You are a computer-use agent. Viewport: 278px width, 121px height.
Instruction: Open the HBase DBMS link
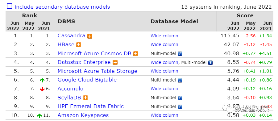(x=66, y=44)
